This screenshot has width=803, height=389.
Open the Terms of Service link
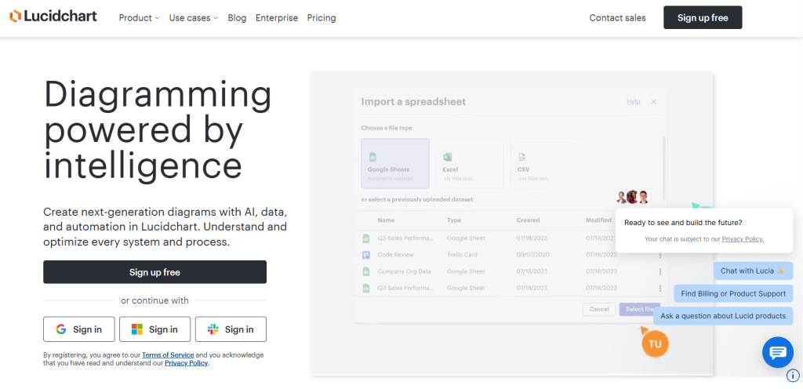coord(168,354)
